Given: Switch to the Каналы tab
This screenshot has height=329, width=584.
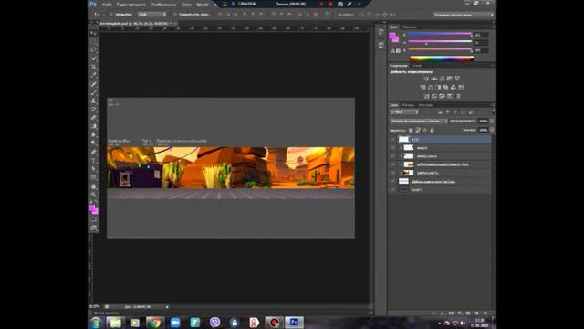Looking at the screenshot, I should [x=408, y=105].
